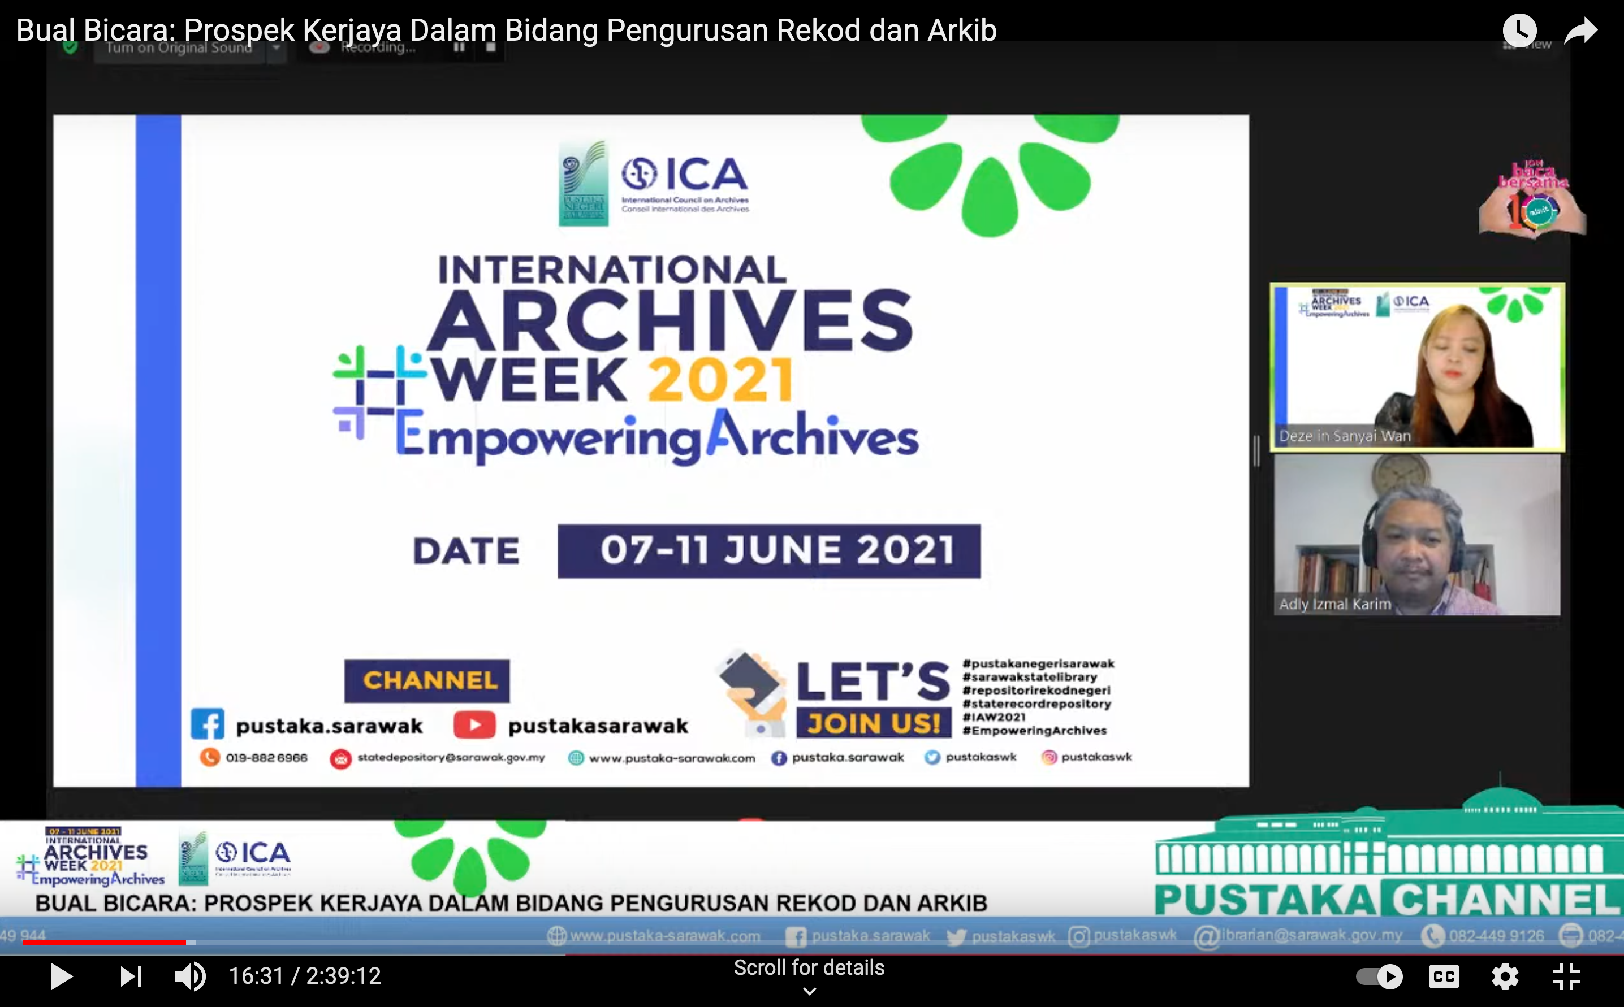Click the Twitter pustakaswk handle on the slide
The height and width of the screenshot is (1007, 1624).
pos(981,757)
